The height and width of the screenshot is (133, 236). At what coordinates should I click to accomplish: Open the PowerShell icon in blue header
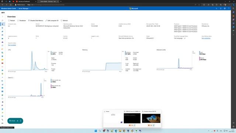pos(216,8)
